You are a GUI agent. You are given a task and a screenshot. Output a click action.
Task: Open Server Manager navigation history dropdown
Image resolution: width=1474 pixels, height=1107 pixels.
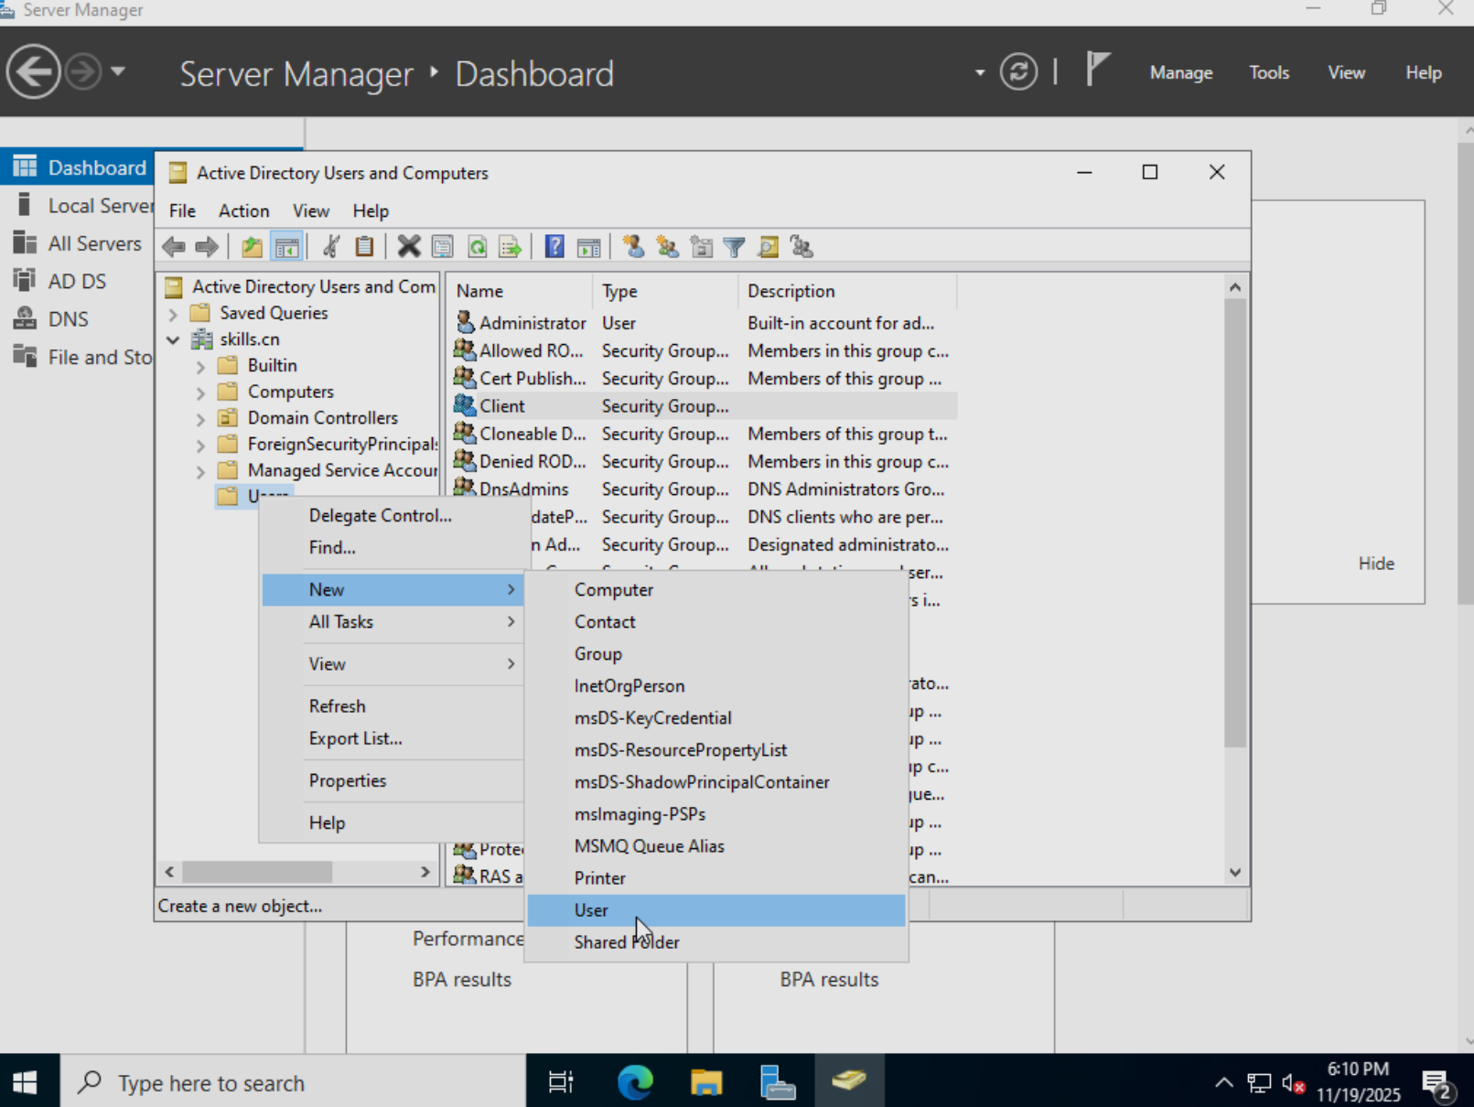point(118,71)
